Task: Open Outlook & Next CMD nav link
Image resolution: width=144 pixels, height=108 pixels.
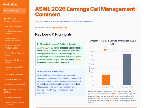Action: [x=13, y=79]
